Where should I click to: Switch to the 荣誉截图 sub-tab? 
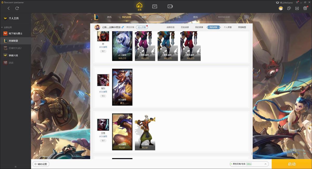pos(242,27)
